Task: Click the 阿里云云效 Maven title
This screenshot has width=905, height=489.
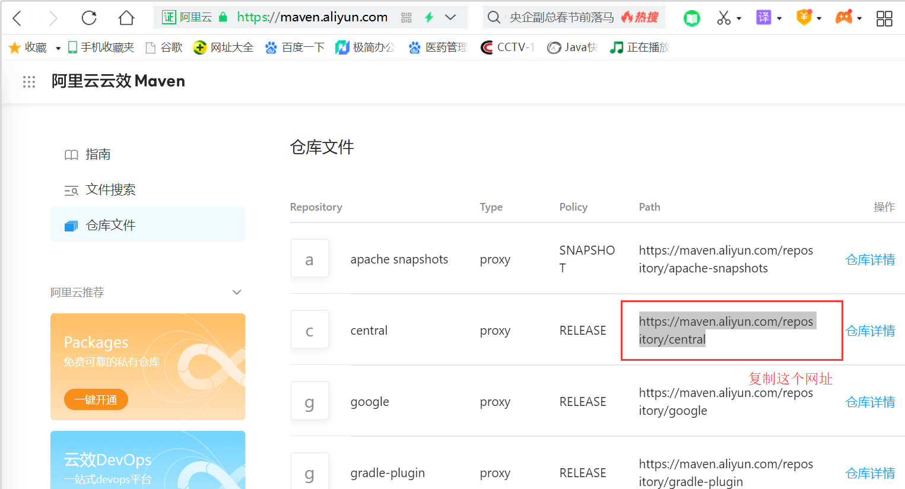Action: [x=118, y=81]
